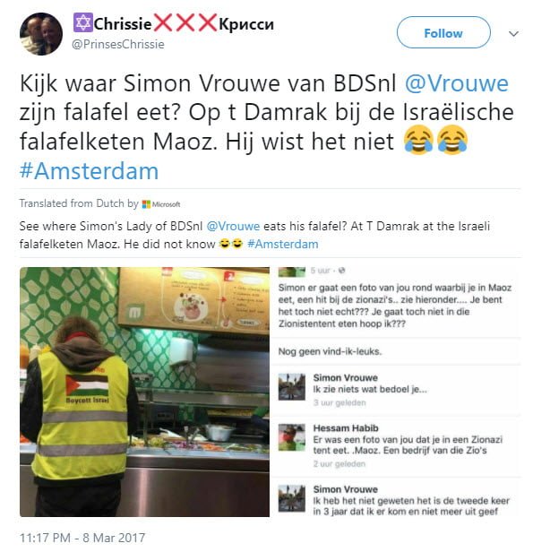Click the Follow button

[x=443, y=32]
